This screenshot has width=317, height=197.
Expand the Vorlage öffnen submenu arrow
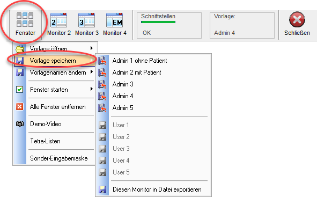(x=92, y=48)
